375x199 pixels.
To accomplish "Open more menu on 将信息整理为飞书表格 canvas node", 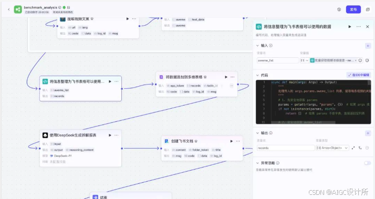I will [117, 81].
